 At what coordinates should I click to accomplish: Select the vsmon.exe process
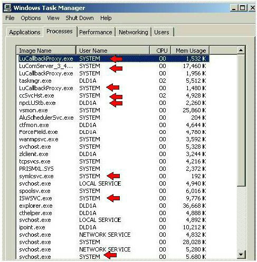112,110
